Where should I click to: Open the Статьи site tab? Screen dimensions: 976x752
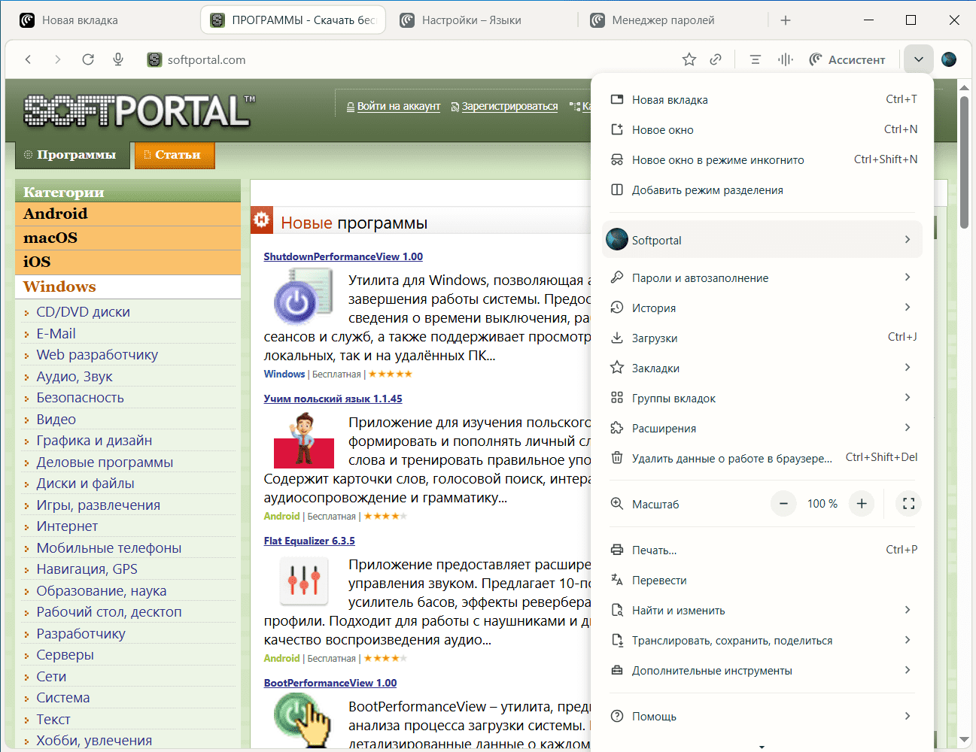[175, 155]
